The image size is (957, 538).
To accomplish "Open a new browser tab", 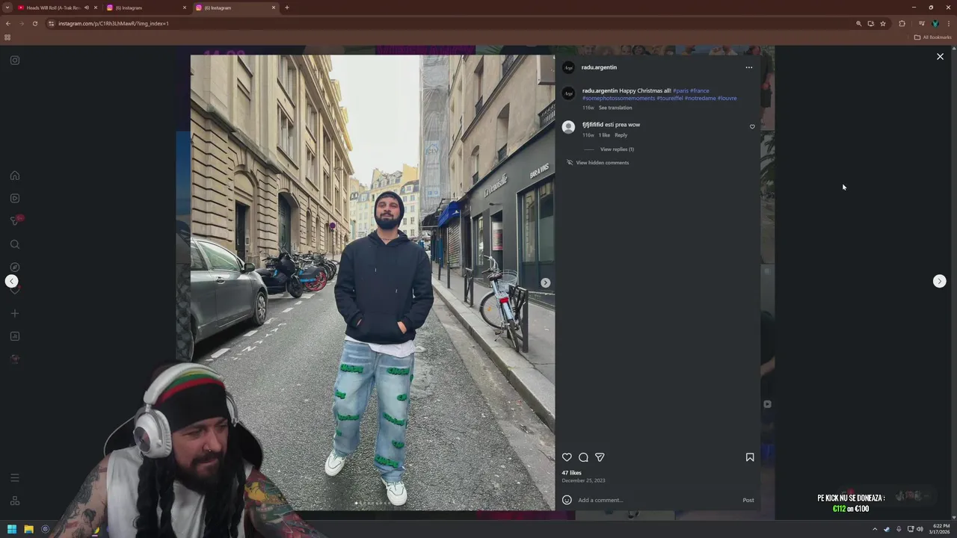I will click(x=287, y=7).
